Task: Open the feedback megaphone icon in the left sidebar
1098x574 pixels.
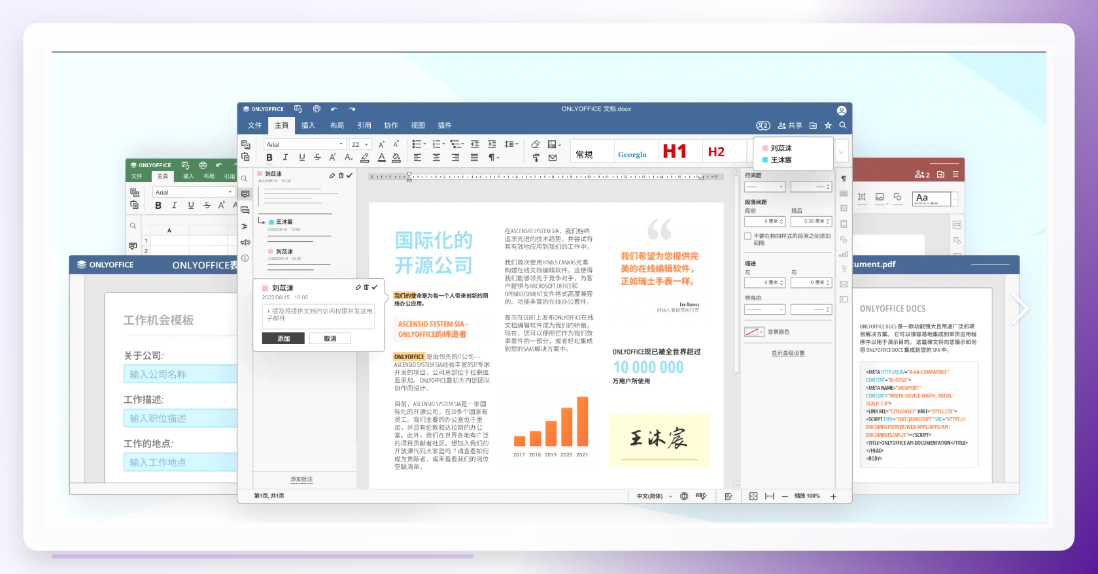Action: click(x=245, y=242)
